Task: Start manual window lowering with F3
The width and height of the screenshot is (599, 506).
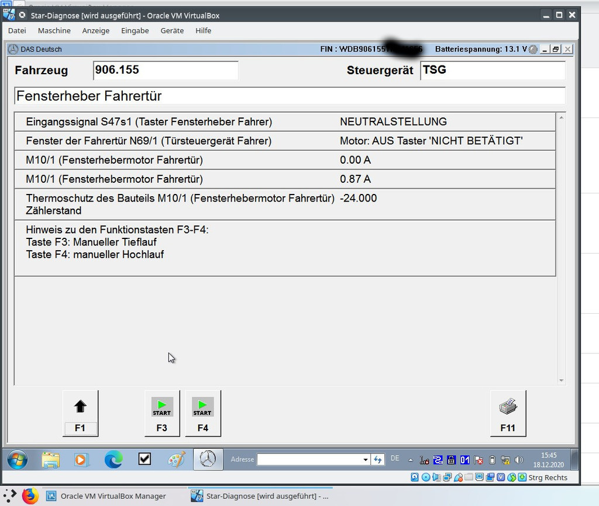Action: pos(162,413)
